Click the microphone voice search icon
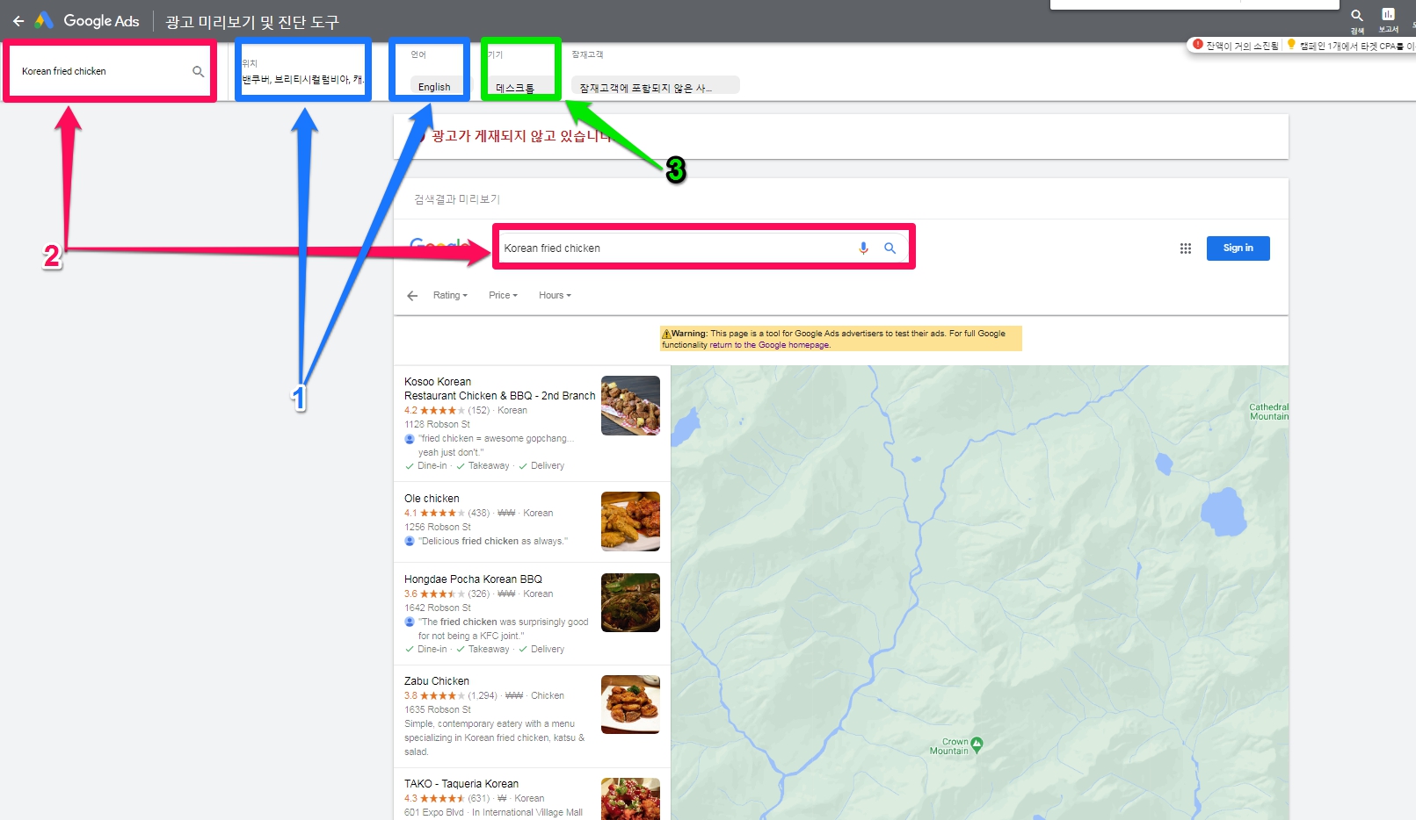This screenshot has width=1416, height=820. point(863,248)
